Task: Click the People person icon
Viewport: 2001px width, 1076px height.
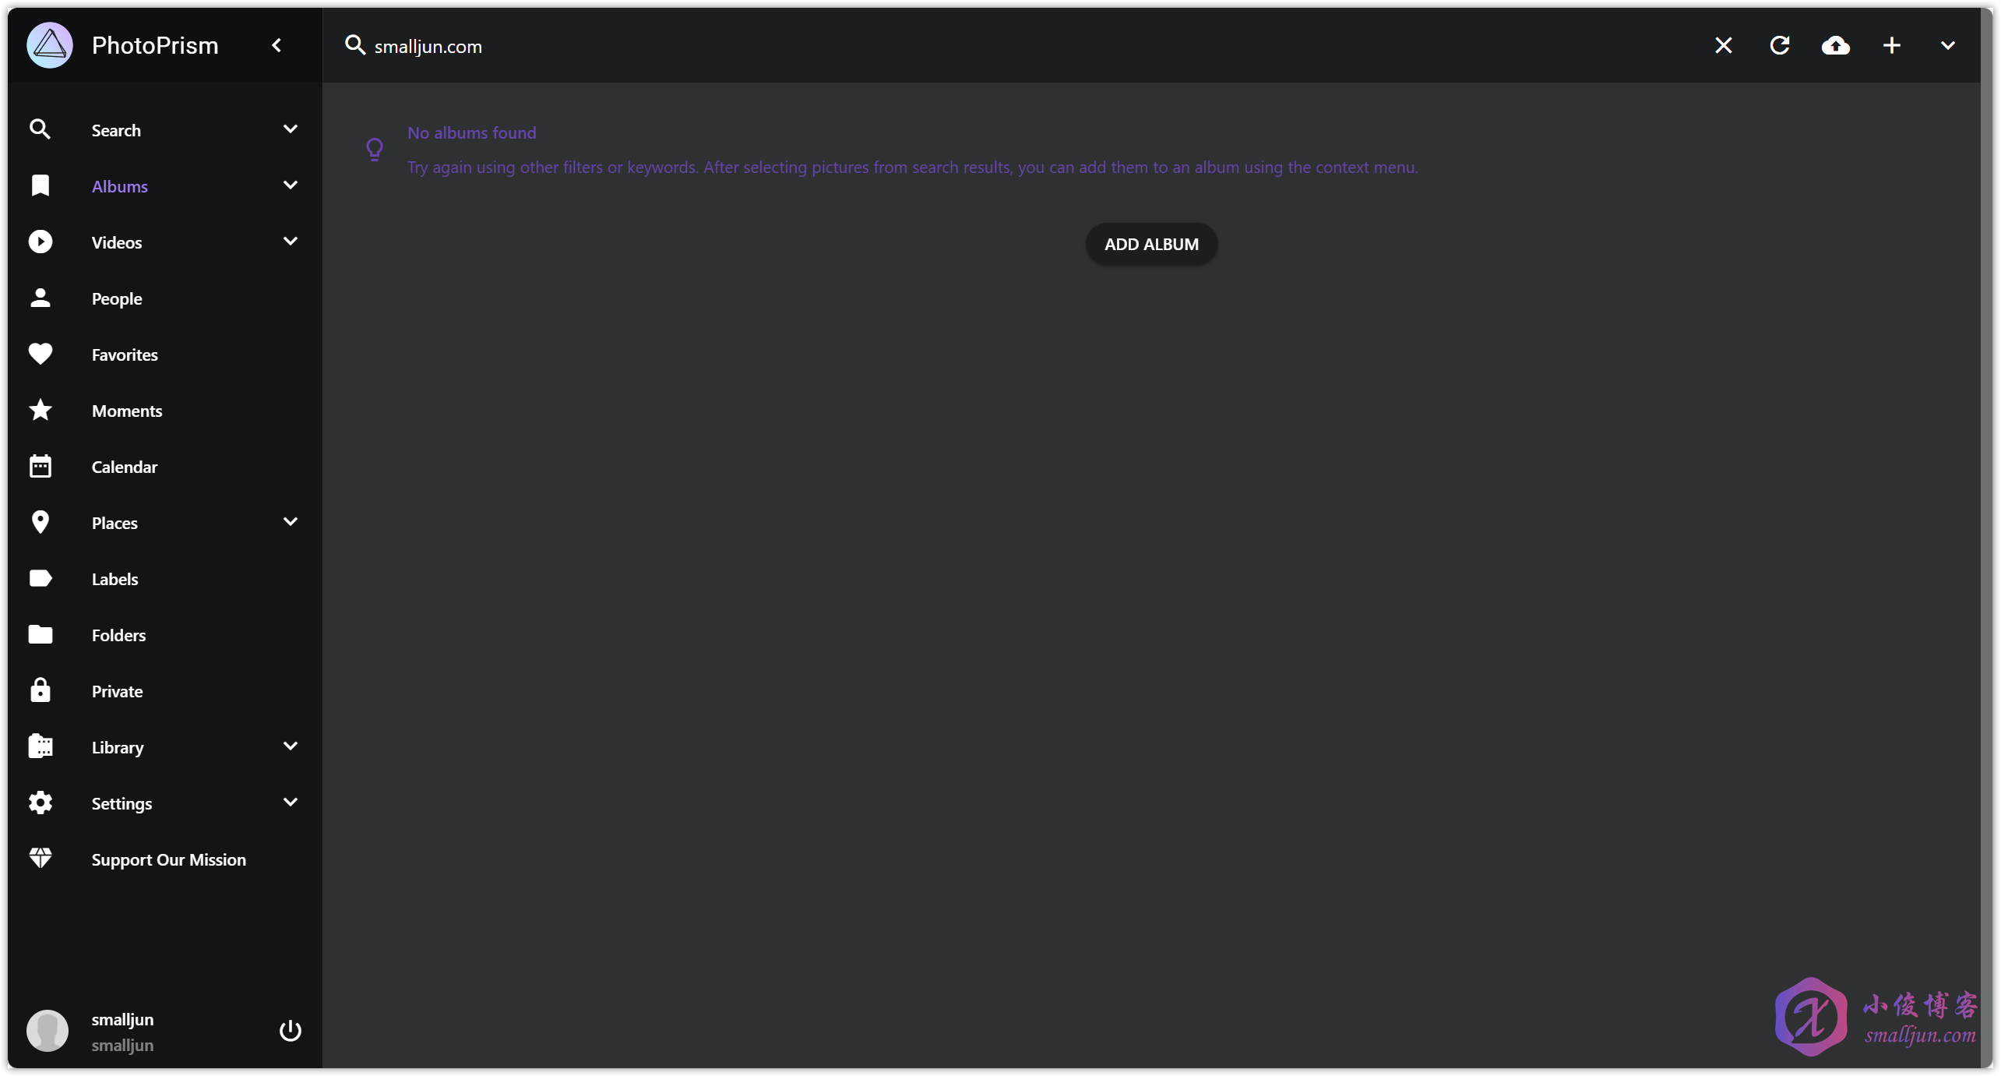Action: point(40,298)
